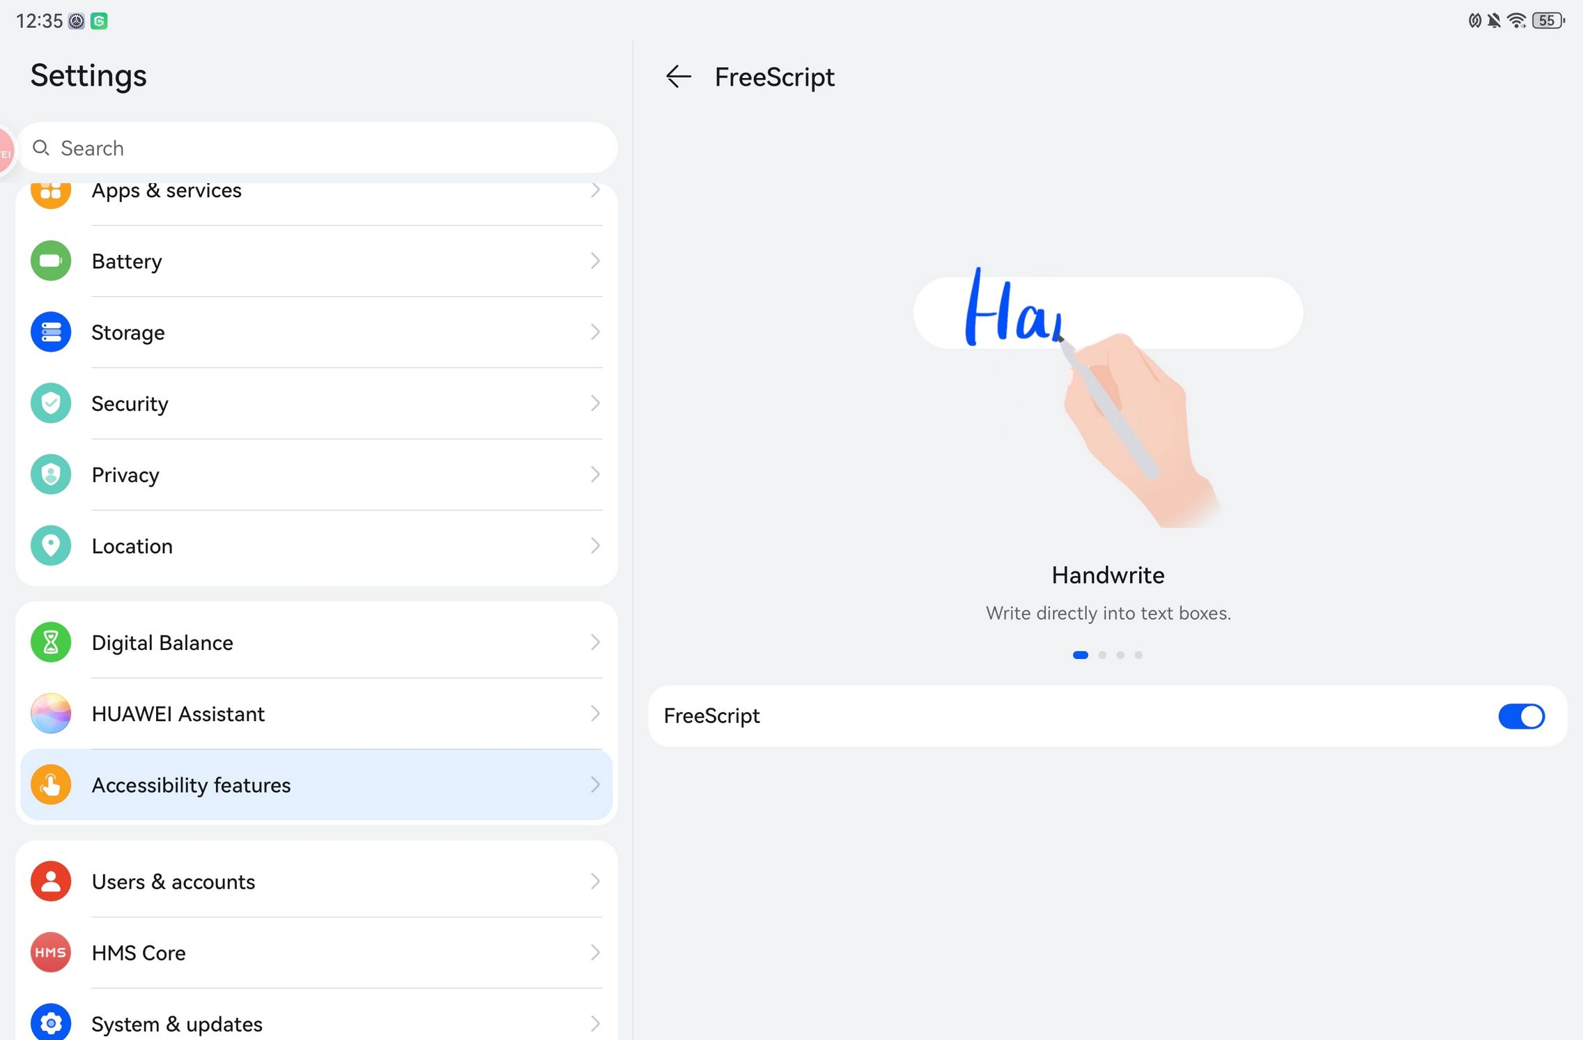Viewport: 1583px width, 1040px height.
Task: Click the red HMS Core icon
Action: click(51, 952)
